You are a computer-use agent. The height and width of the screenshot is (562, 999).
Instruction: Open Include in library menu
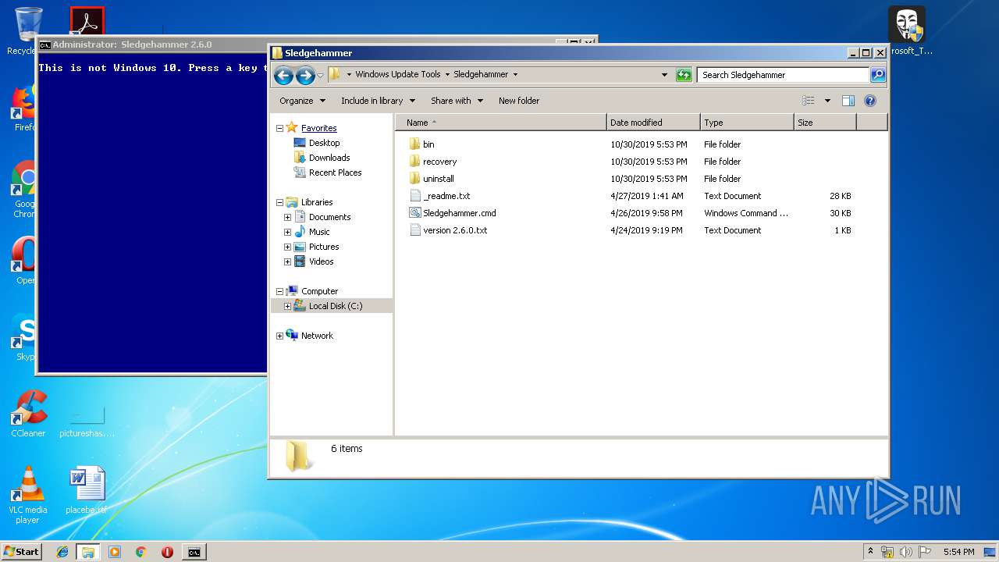378,101
